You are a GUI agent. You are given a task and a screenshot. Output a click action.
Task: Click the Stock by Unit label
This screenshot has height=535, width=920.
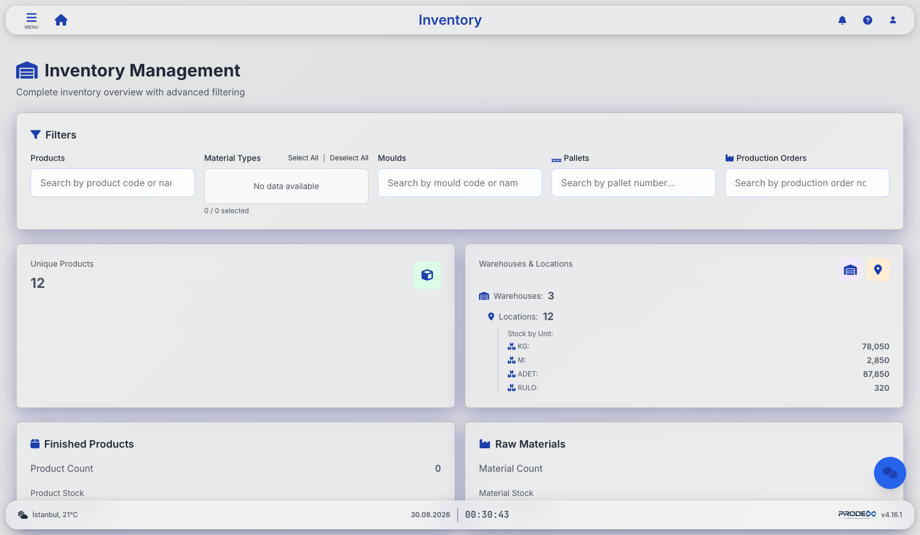pyautogui.click(x=530, y=334)
